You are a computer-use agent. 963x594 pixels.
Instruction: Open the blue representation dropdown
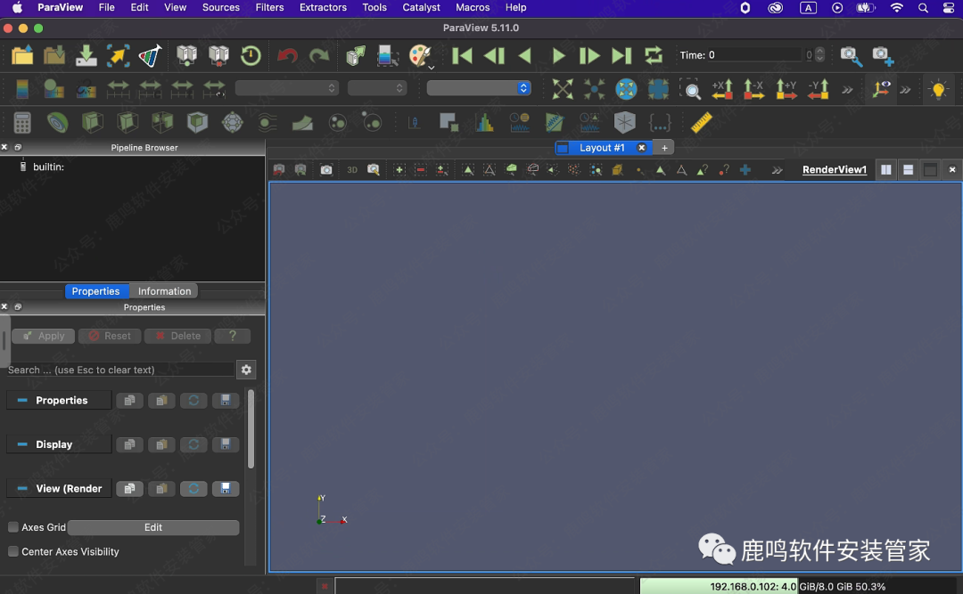coord(479,88)
